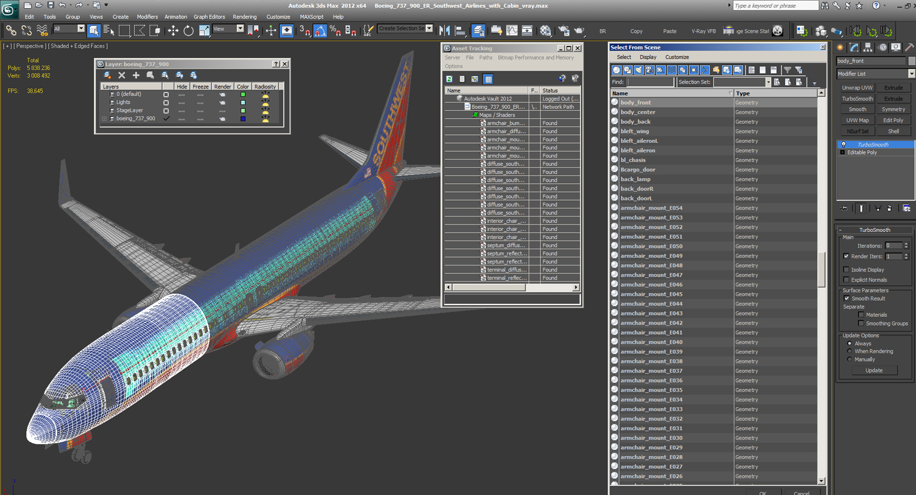Open the Curve Editor
The width and height of the screenshot is (916, 495).
click(x=512, y=30)
